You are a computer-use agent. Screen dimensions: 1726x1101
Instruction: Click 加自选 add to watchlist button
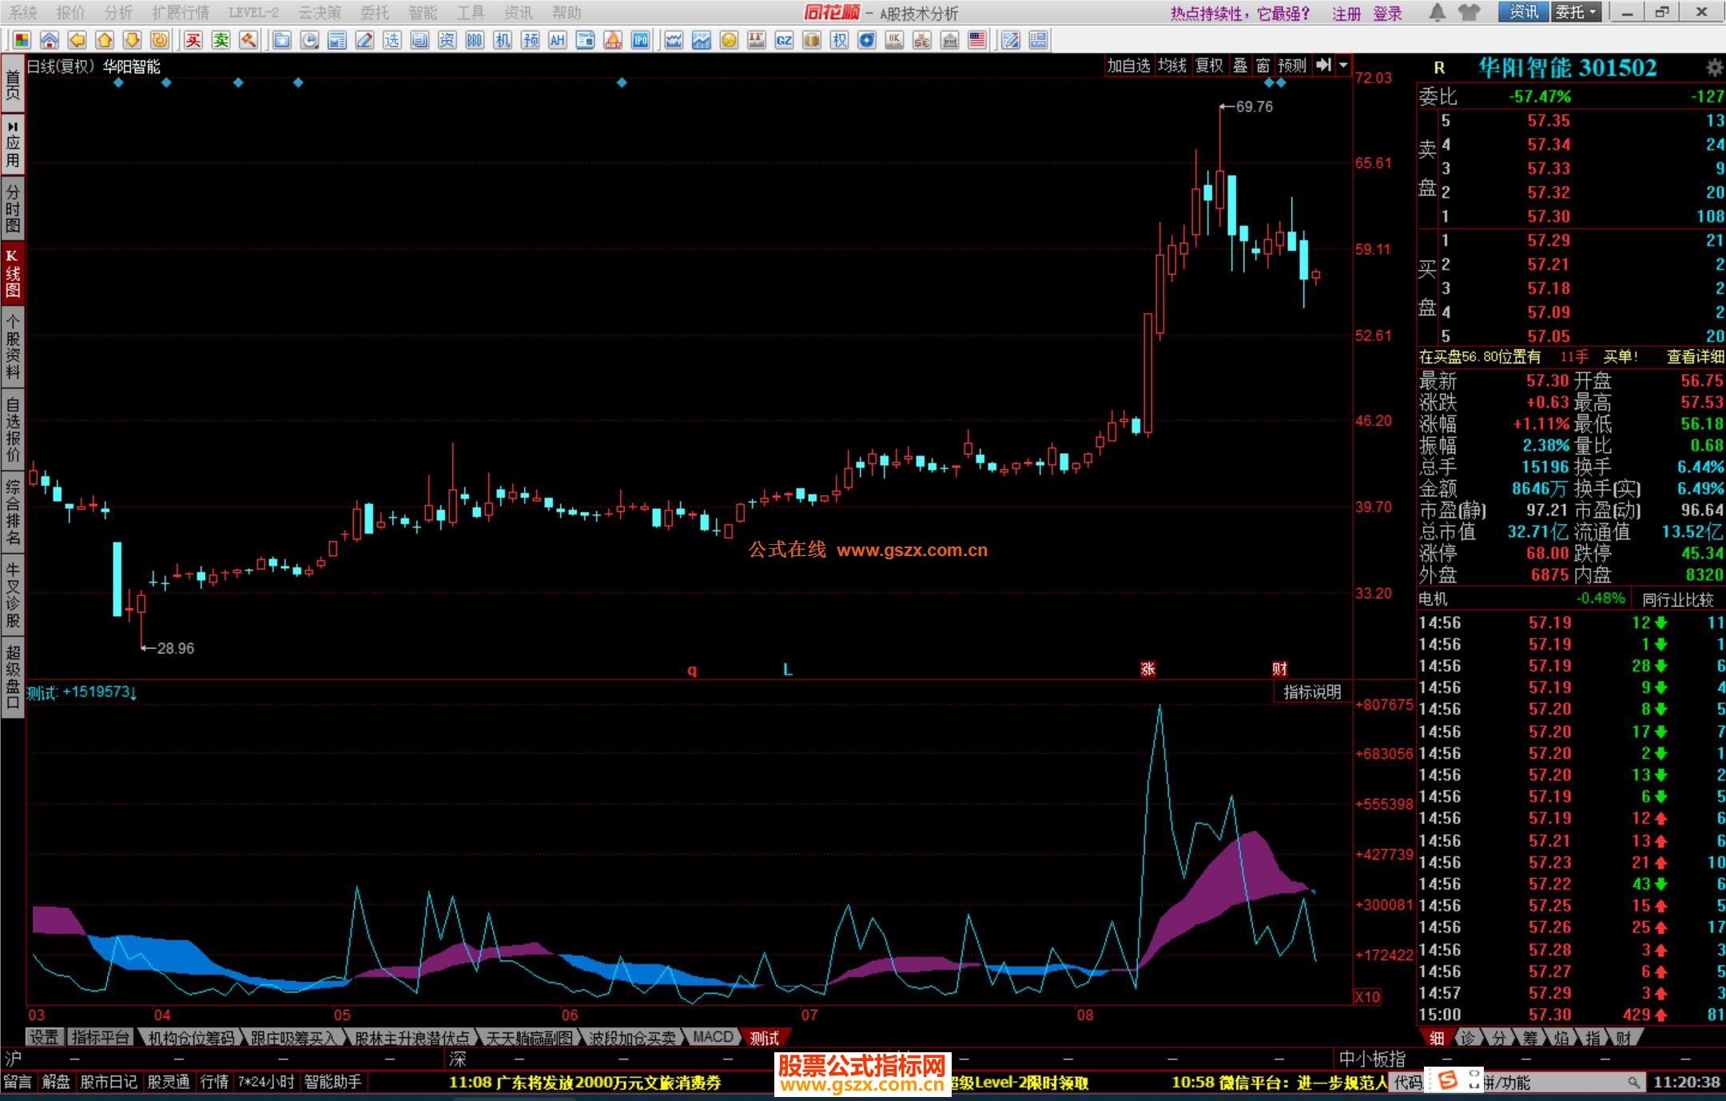pyautogui.click(x=1128, y=66)
